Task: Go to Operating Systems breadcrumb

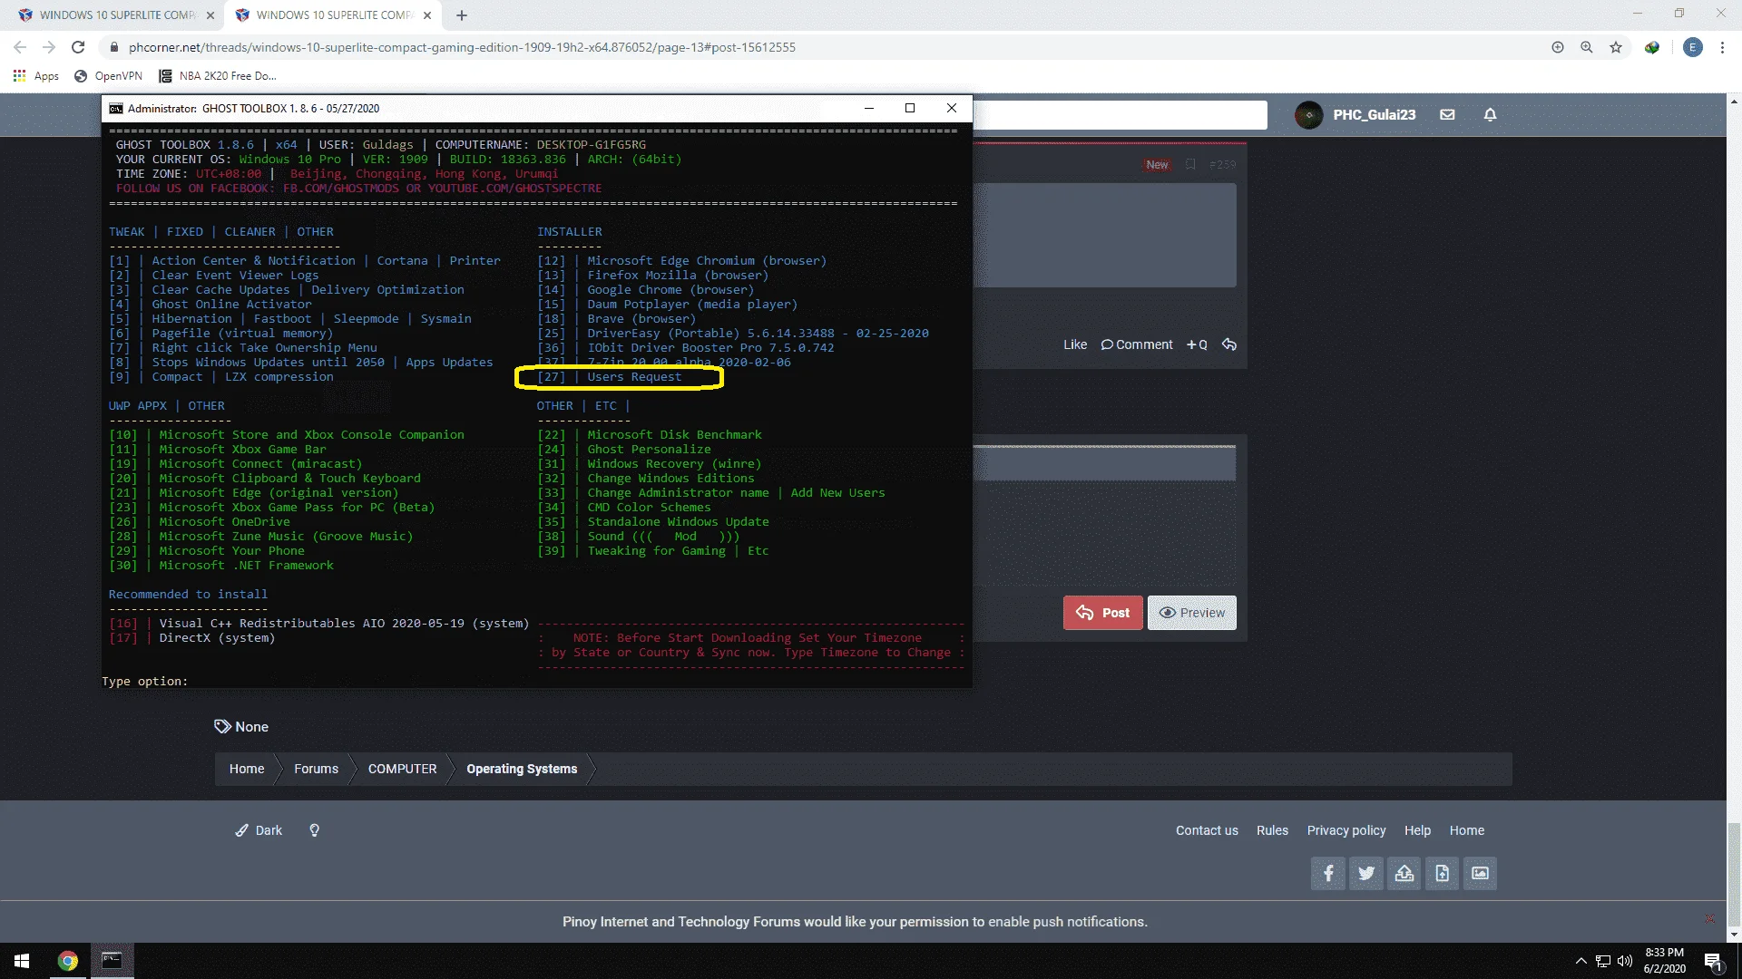Action: coord(522,769)
